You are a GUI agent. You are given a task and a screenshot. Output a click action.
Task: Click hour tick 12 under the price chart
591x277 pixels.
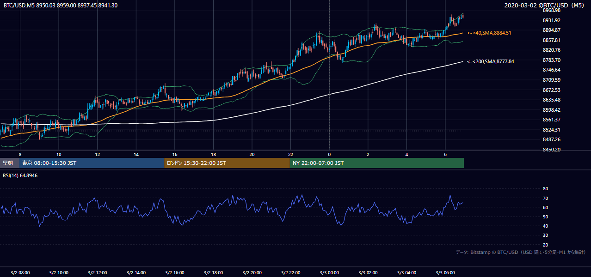coord(97,154)
